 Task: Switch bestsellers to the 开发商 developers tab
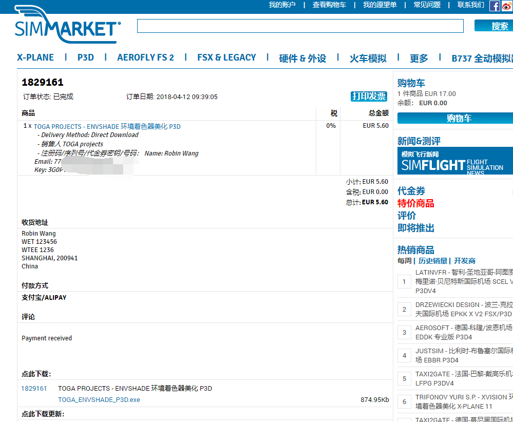[x=465, y=261]
